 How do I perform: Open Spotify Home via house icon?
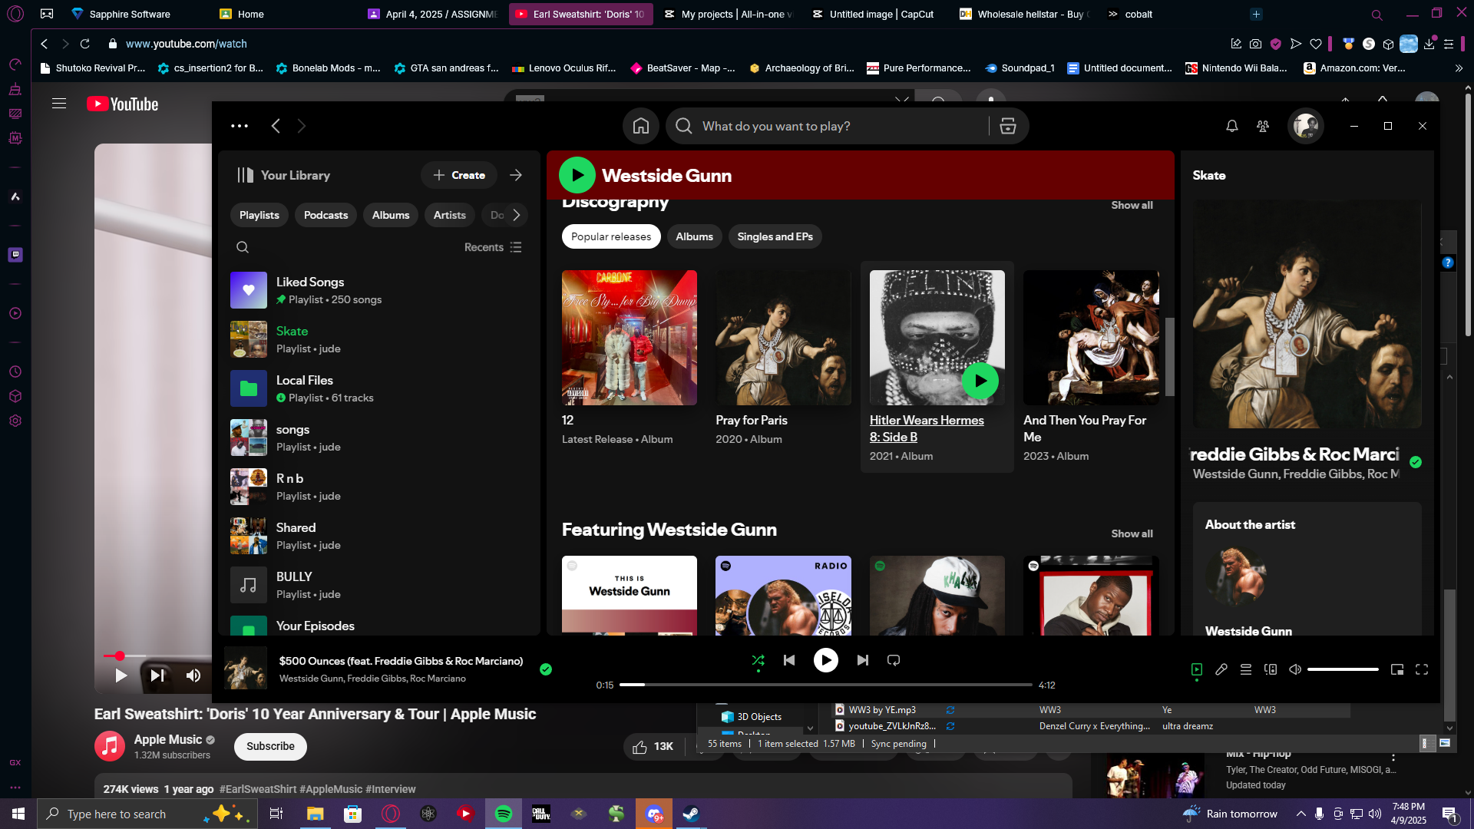pyautogui.click(x=641, y=126)
